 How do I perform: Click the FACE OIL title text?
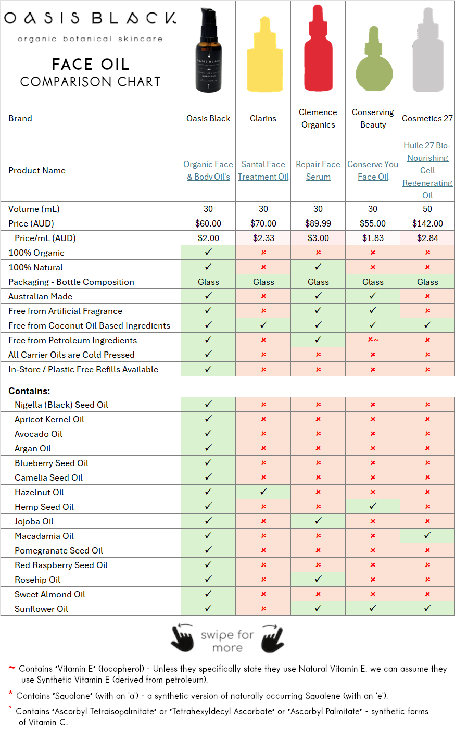(90, 64)
